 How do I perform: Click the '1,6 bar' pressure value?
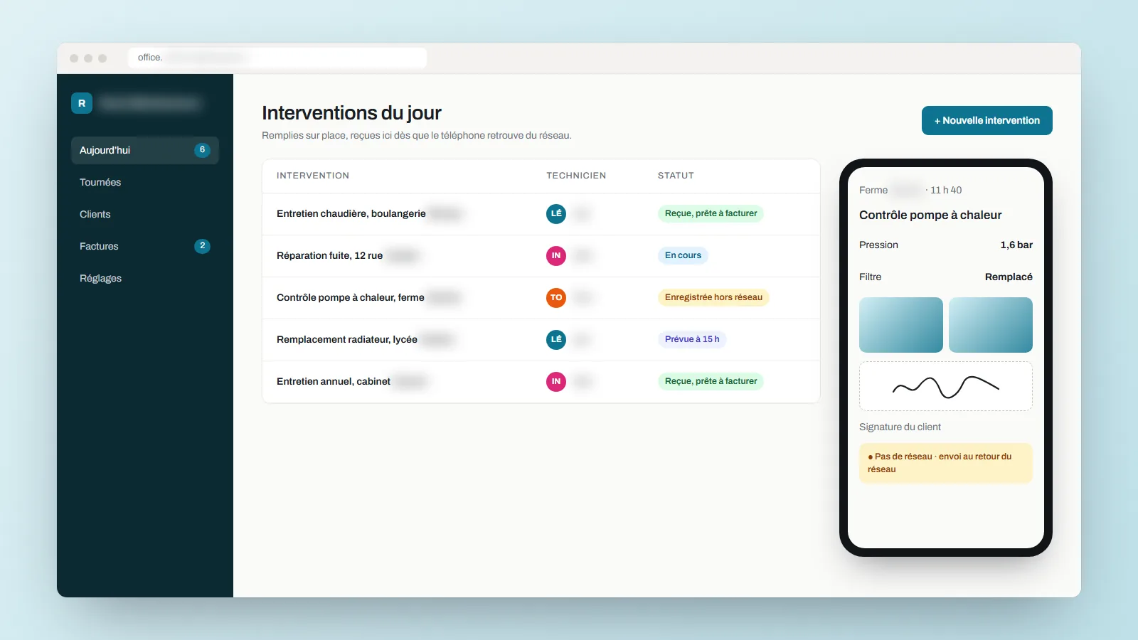1016,245
